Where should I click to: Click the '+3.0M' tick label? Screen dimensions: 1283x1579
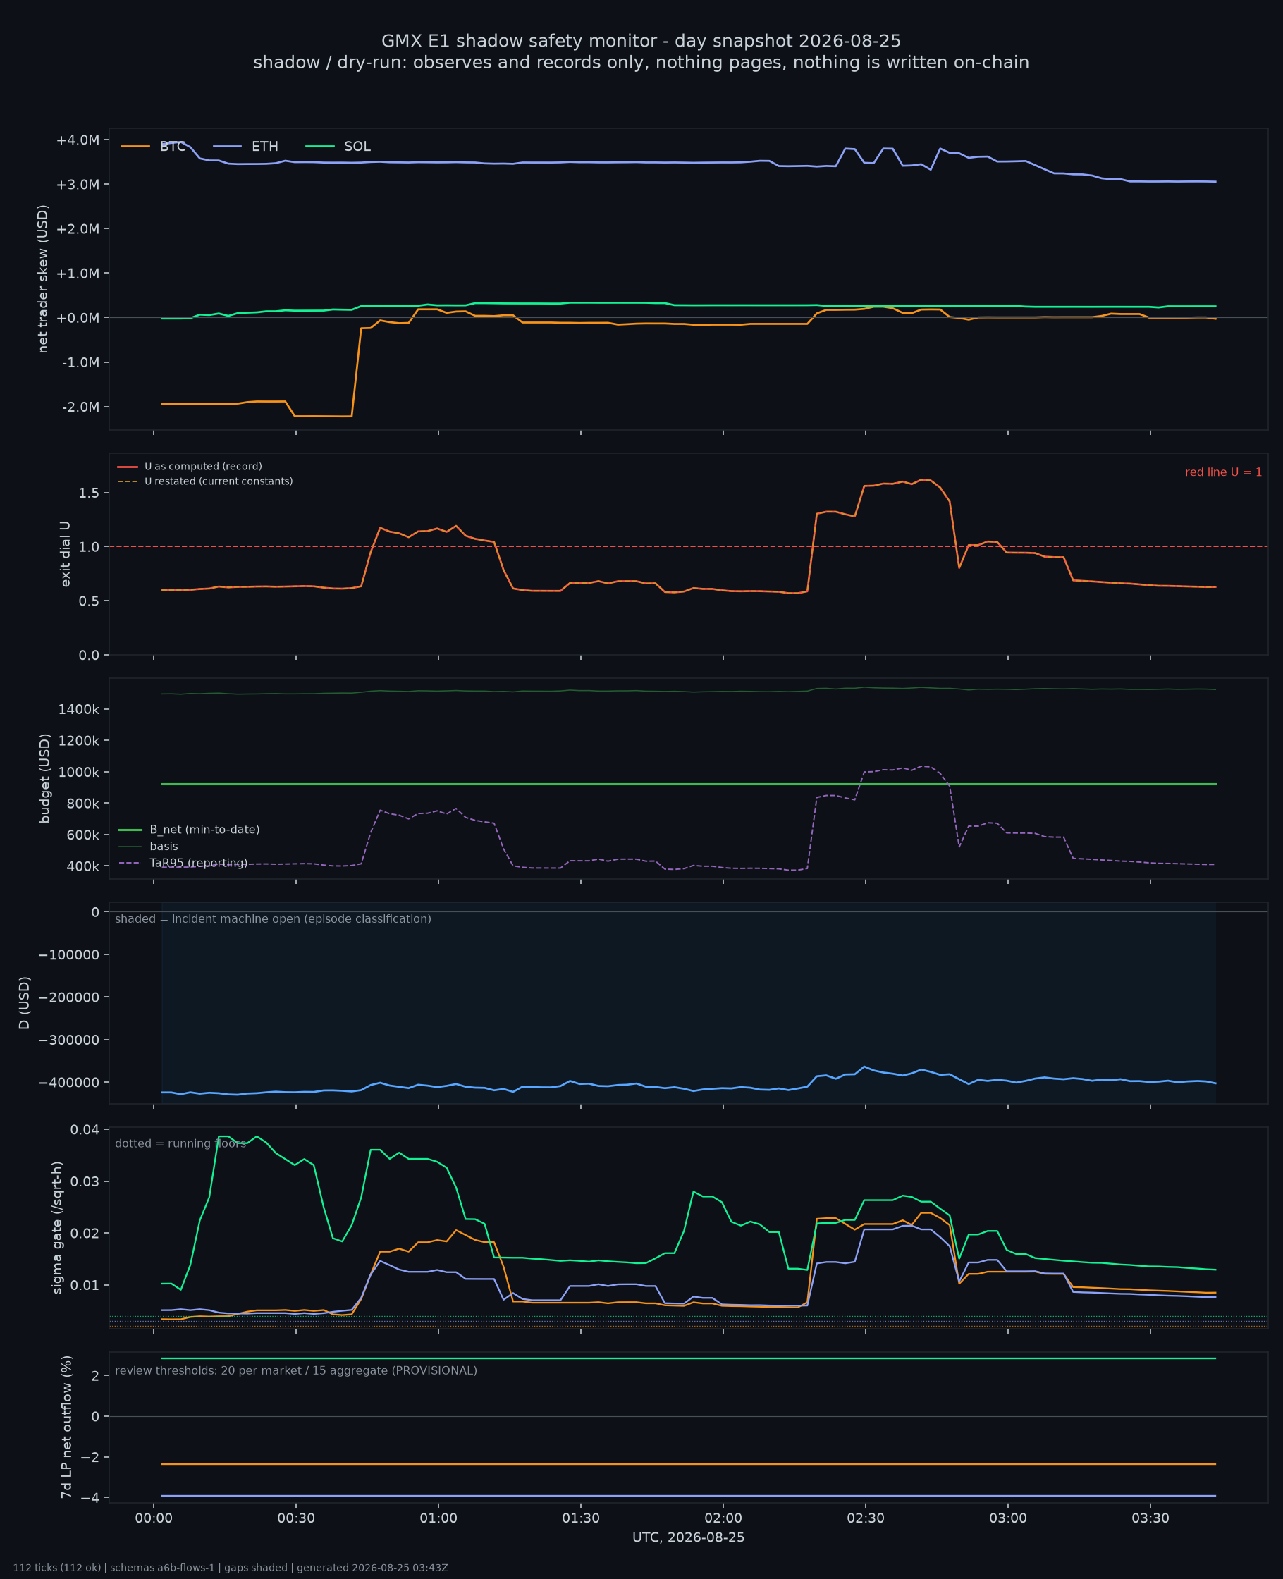click(x=78, y=185)
